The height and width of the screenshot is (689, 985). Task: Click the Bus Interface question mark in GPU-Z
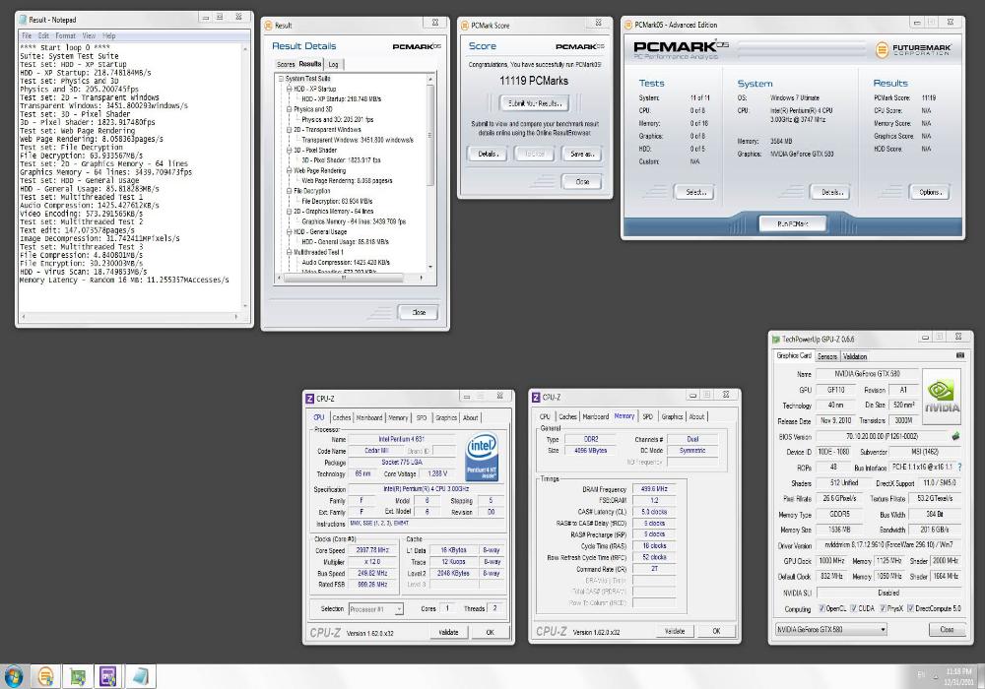pyautogui.click(x=959, y=468)
